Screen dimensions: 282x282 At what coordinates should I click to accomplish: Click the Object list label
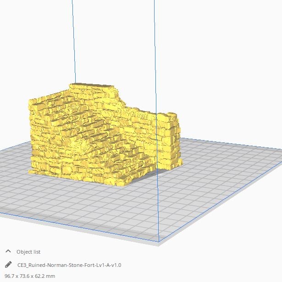tap(28, 252)
